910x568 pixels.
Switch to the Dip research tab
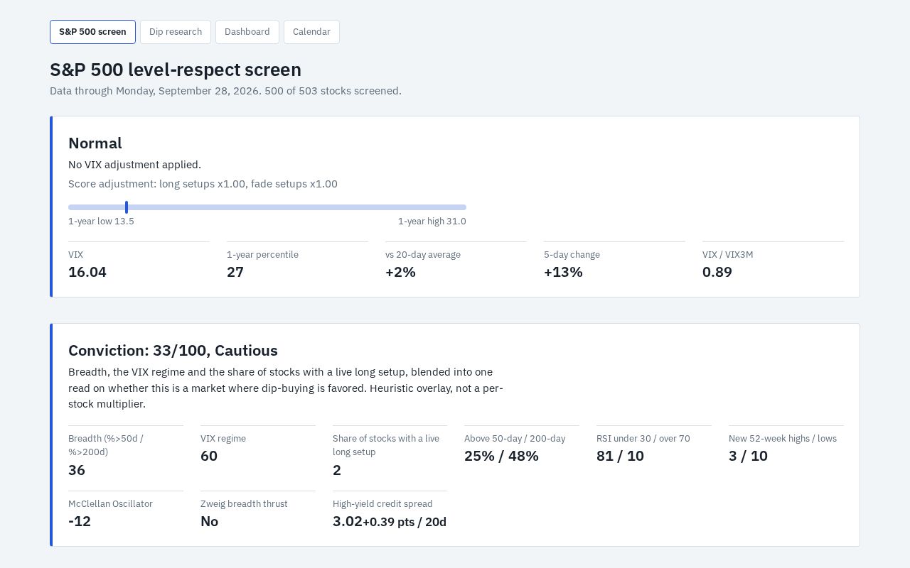tap(176, 32)
